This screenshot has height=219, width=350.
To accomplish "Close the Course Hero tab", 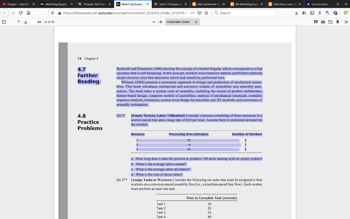I will [x=338, y=4].
